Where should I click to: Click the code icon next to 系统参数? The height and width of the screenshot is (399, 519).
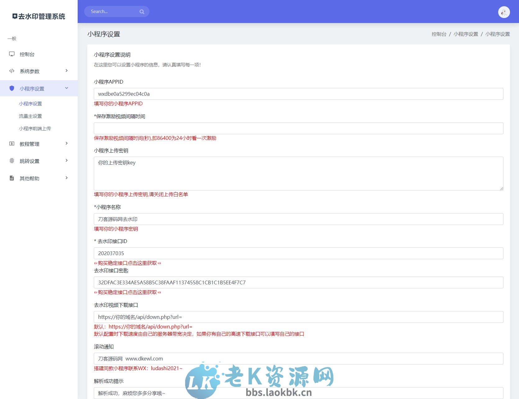tap(11, 71)
